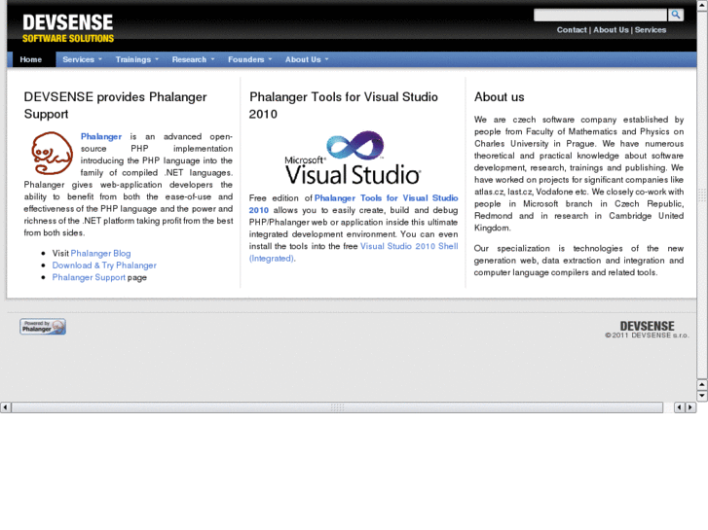Expand the Services navigation dropdown
The image size is (708, 530).
coord(82,59)
